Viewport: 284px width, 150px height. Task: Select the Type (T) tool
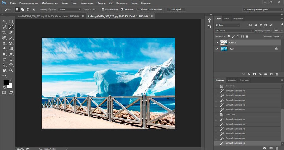11,59
